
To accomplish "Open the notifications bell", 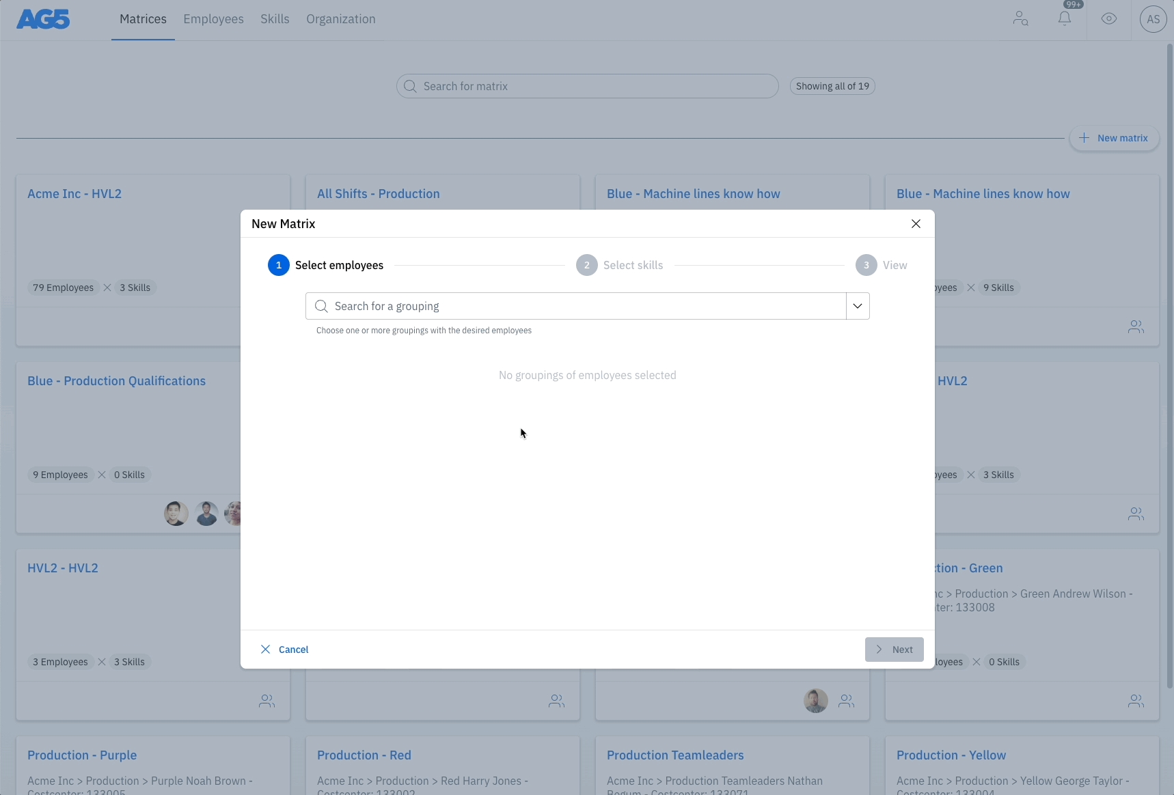I will point(1065,19).
